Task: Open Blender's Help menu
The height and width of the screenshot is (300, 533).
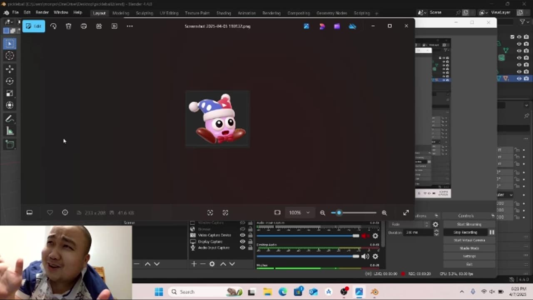Action: click(x=77, y=12)
